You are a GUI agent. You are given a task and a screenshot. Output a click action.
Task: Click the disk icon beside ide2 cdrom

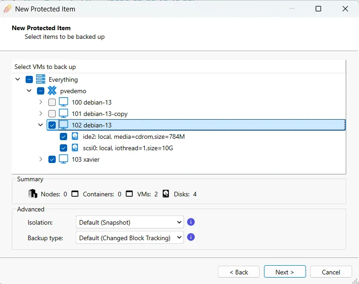[75, 137]
